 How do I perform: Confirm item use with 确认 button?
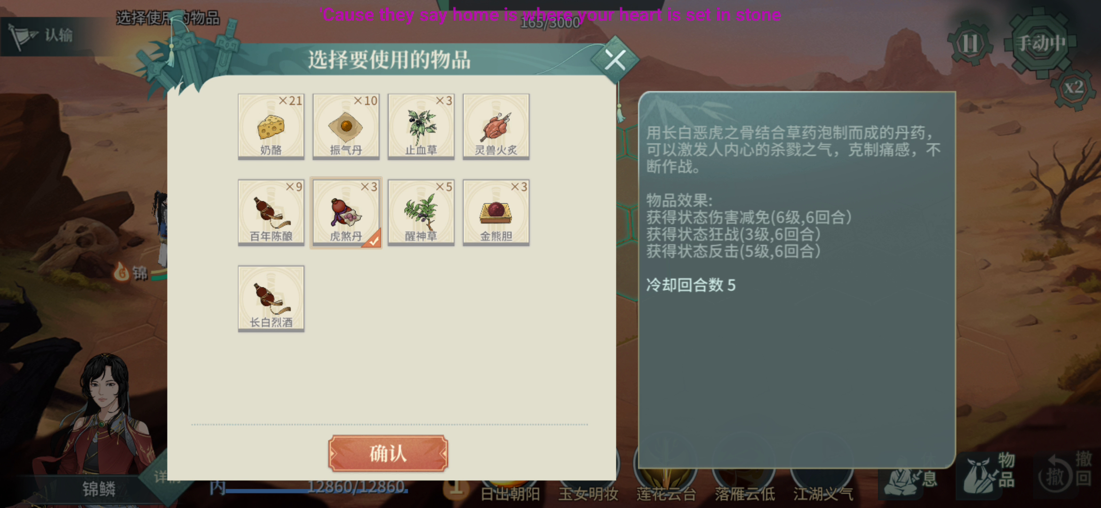[388, 453]
